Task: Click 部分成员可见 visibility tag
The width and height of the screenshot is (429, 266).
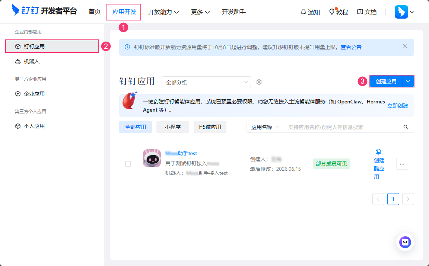Action: [331, 164]
